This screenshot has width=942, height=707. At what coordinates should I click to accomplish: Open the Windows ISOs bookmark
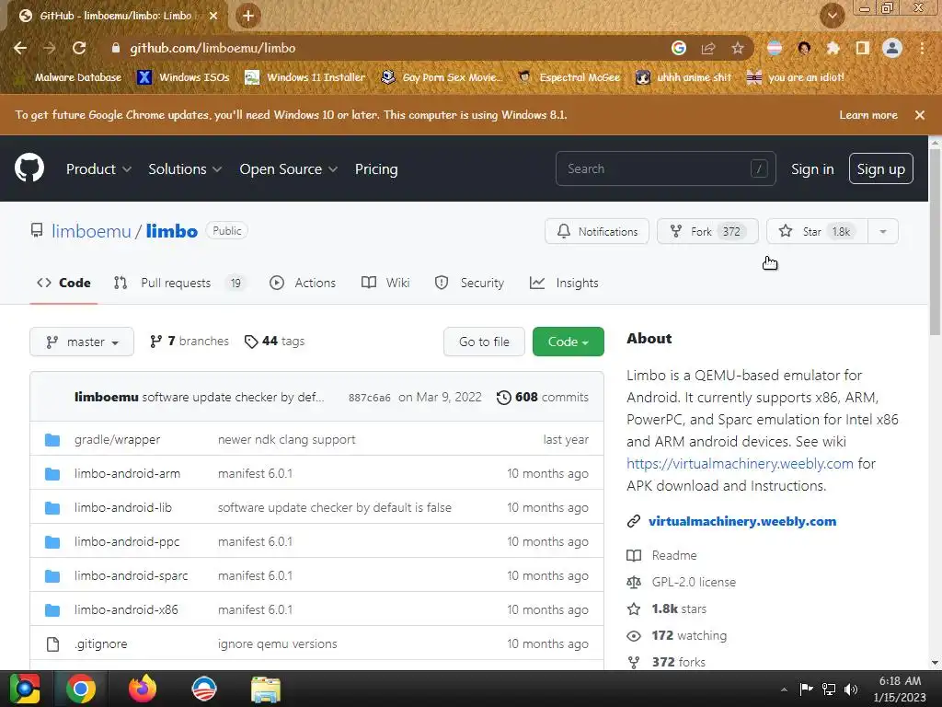pyautogui.click(x=183, y=77)
